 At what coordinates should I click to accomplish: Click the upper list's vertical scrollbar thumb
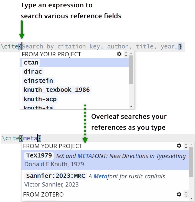coord(131,70)
